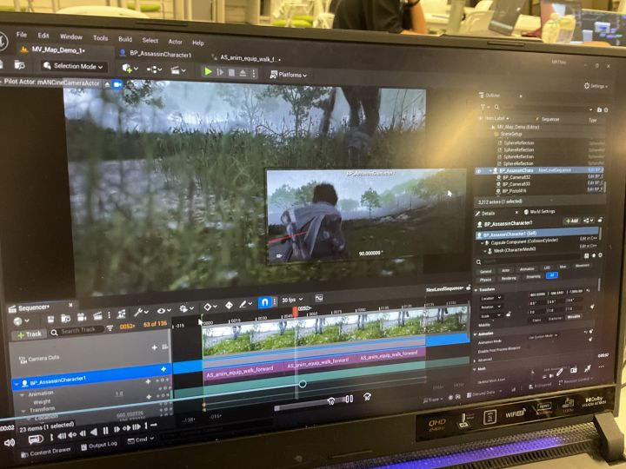Open the Edit menu

pyautogui.click(x=43, y=36)
